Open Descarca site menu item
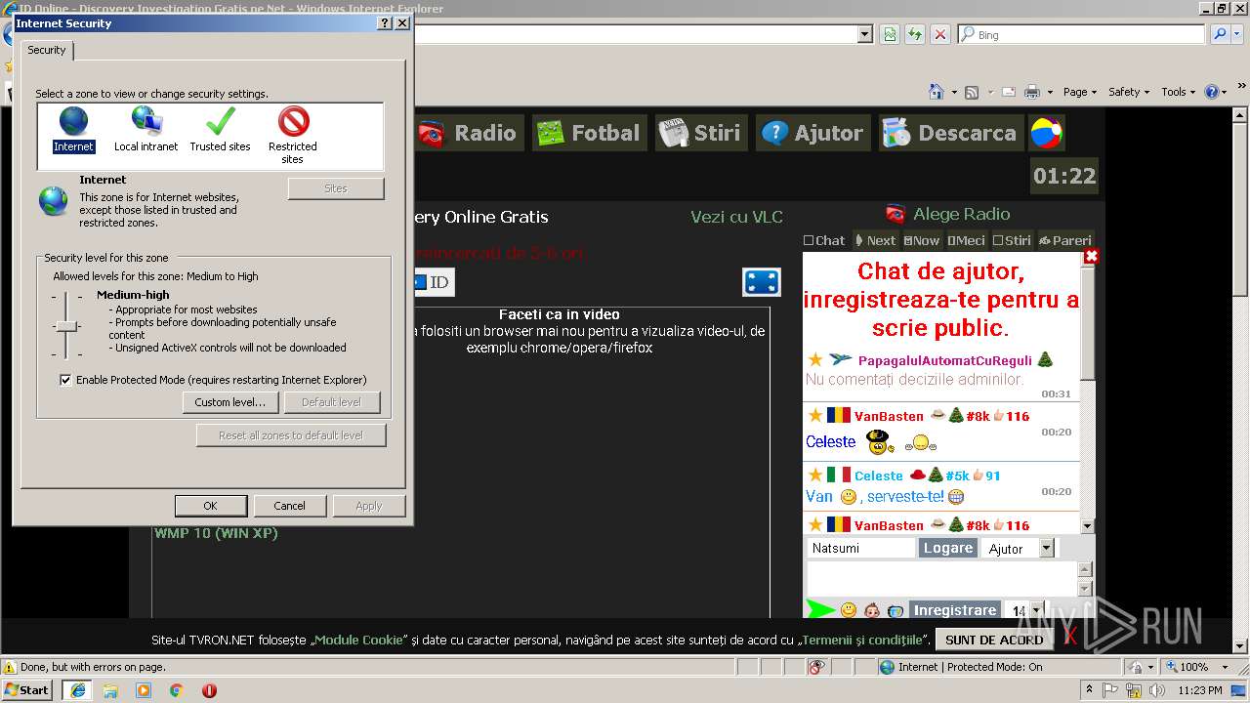The width and height of the screenshot is (1250, 703). (950, 133)
